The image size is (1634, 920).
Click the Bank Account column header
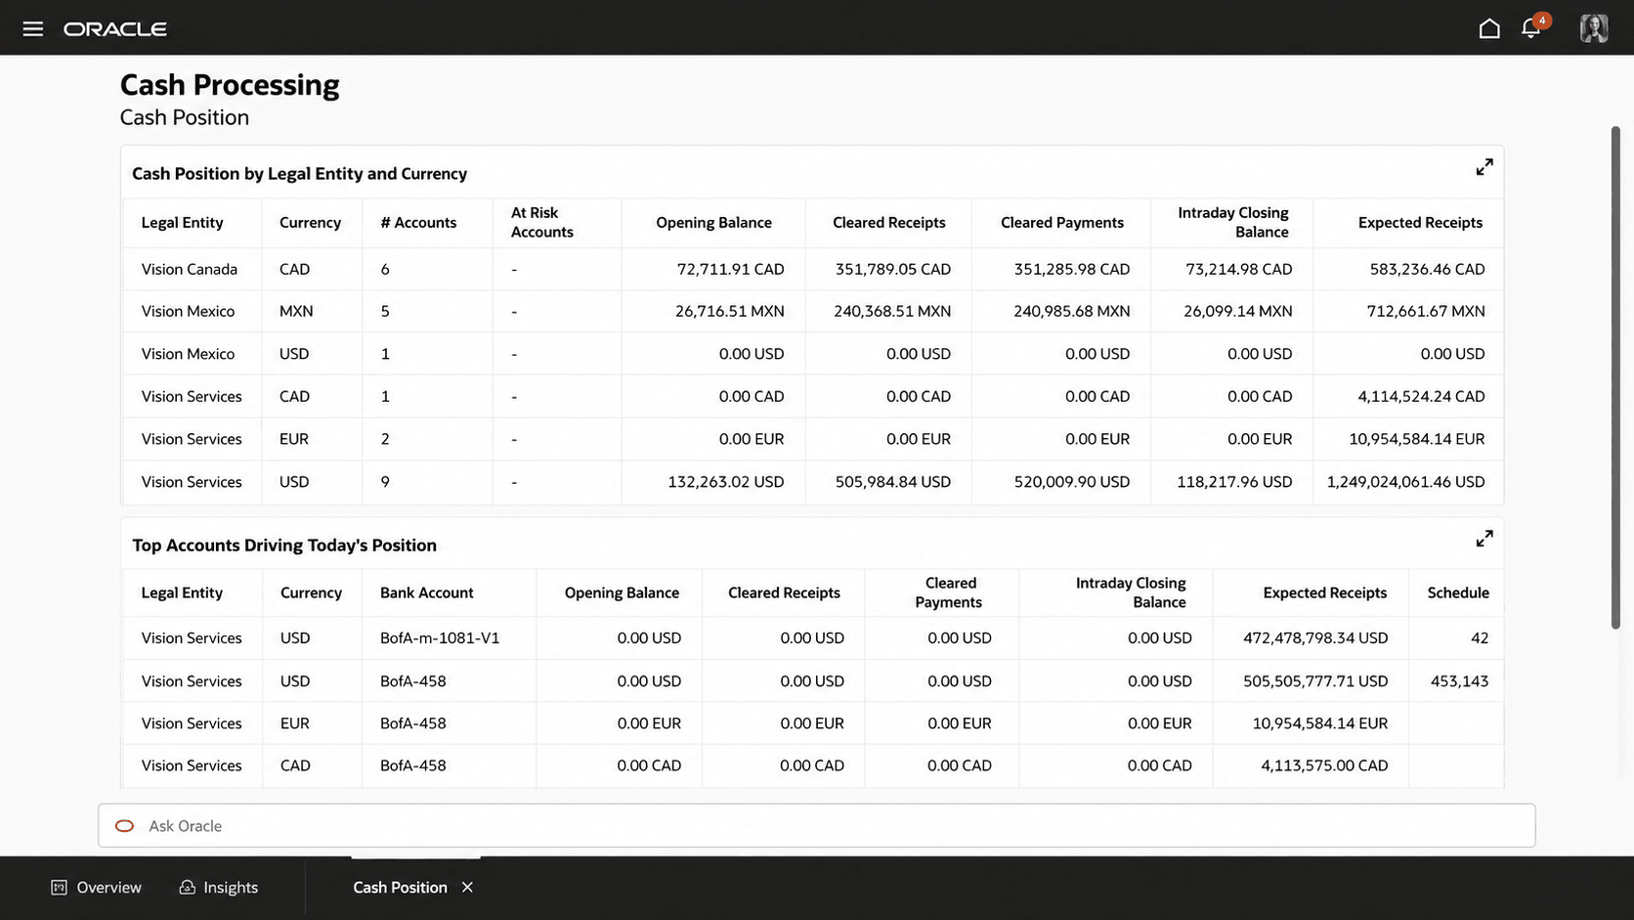pyautogui.click(x=426, y=593)
